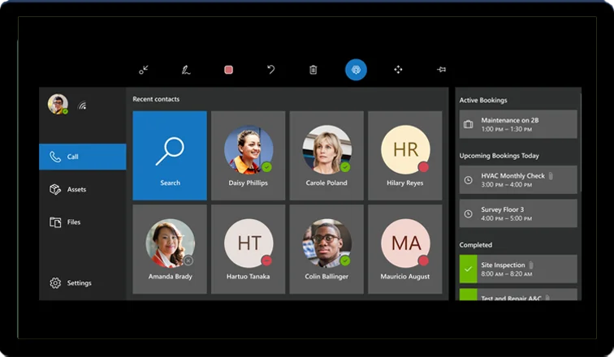The width and height of the screenshot is (614, 357).
Task: Click the phone icon in Call tab
Action: point(55,157)
